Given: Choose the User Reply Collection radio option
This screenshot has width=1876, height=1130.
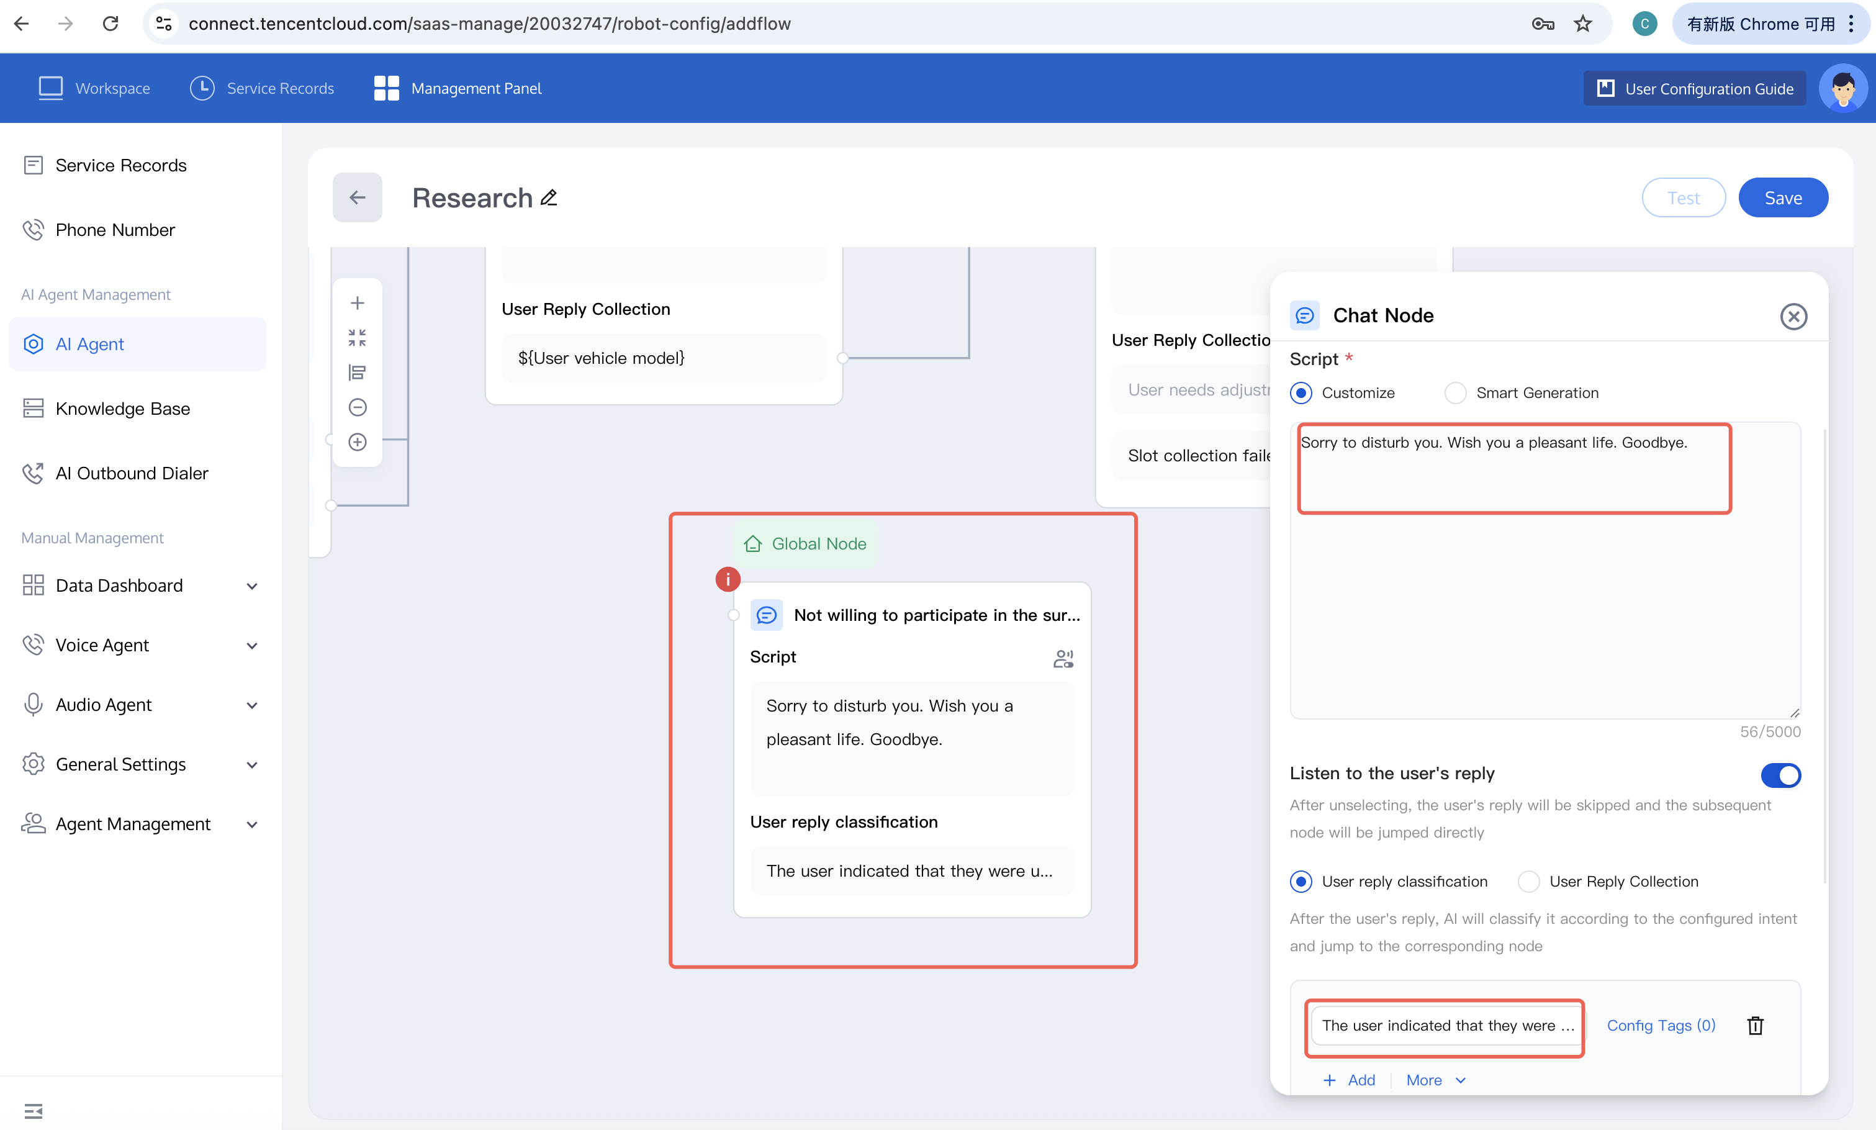Looking at the screenshot, I should [x=1528, y=881].
